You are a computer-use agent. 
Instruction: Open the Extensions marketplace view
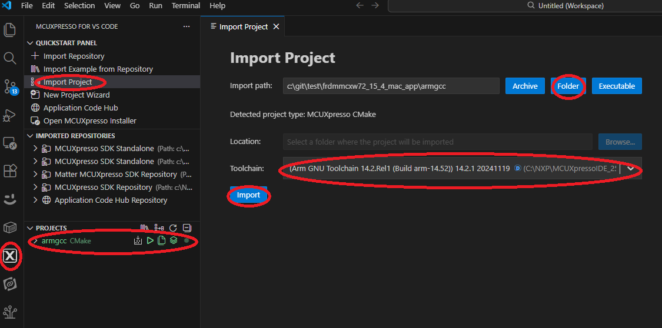(x=10, y=171)
